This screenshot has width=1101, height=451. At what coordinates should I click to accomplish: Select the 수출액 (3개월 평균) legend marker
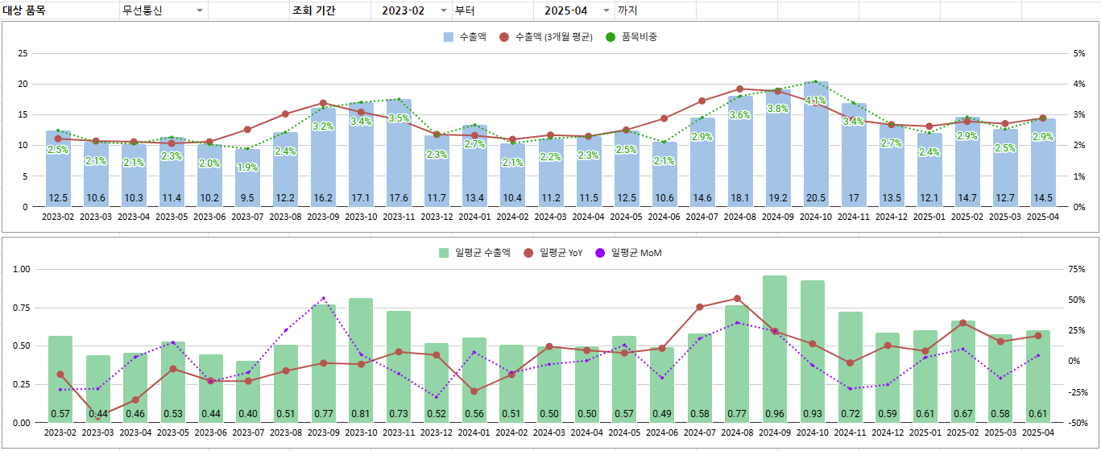[x=504, y=37]
